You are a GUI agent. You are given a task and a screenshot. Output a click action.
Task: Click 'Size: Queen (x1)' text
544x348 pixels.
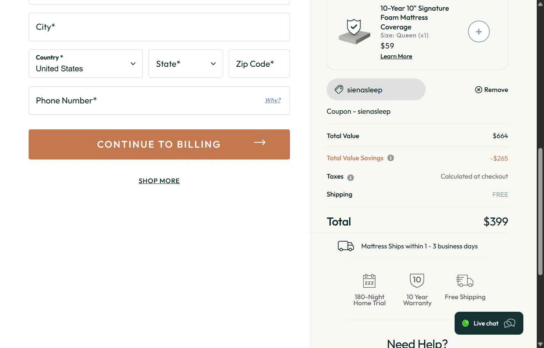pos(404,35)
